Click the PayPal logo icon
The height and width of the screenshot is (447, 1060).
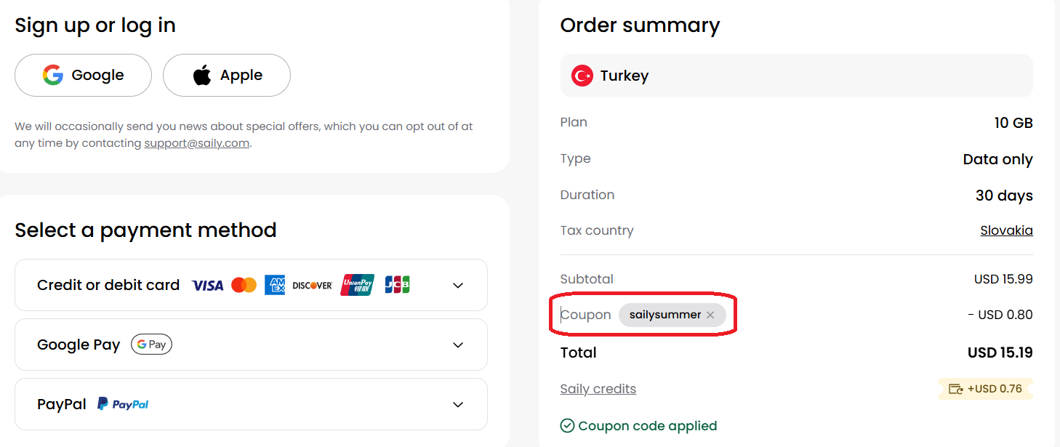click(123, 404)
